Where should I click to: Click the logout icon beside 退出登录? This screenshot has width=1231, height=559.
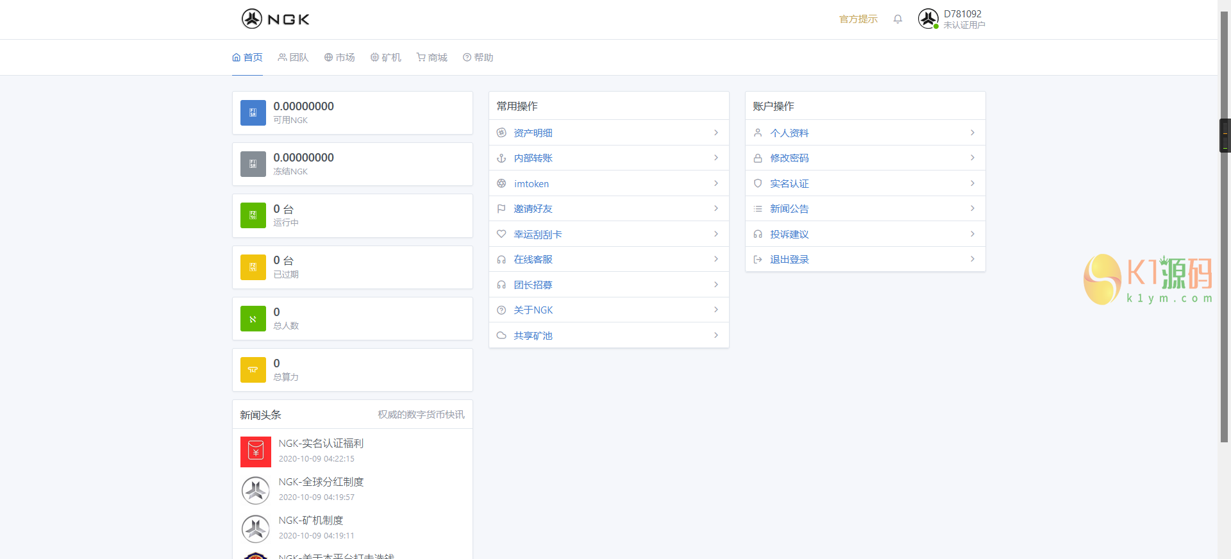point(758,259)
